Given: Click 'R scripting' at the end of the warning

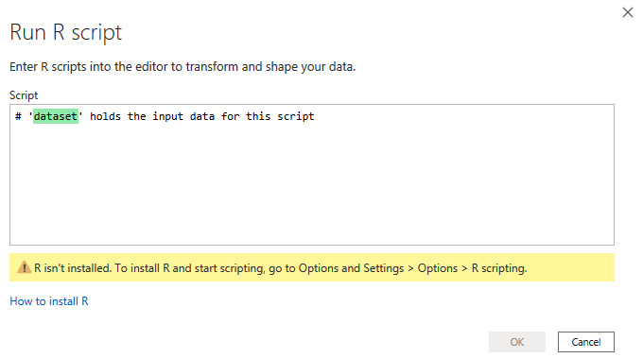Looking at the screenshot, I should point(499,268).
